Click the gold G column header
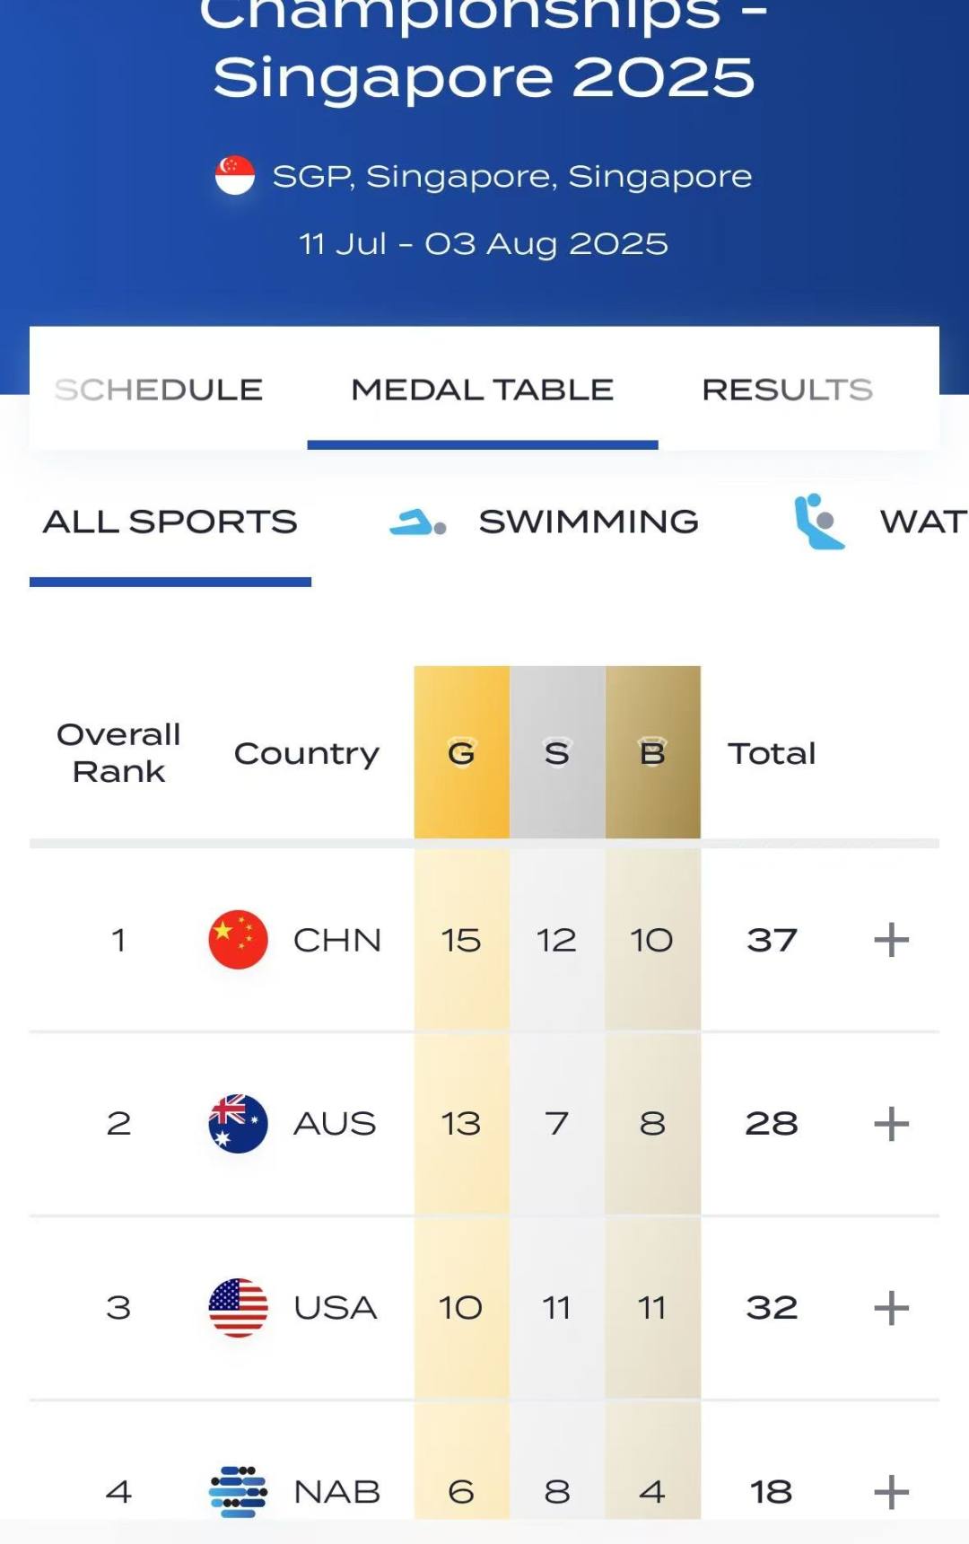 461,753
